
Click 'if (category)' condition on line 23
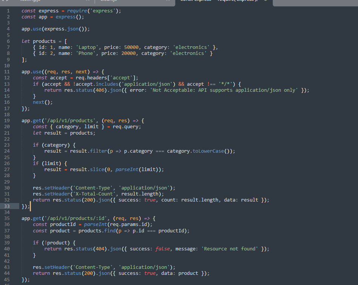click(x=51, y=145)
